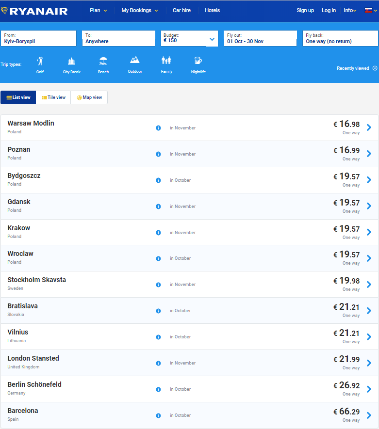Viewport: 379px width, 429px height.
Task: Open info icon for Poznan
Action: 158,154
